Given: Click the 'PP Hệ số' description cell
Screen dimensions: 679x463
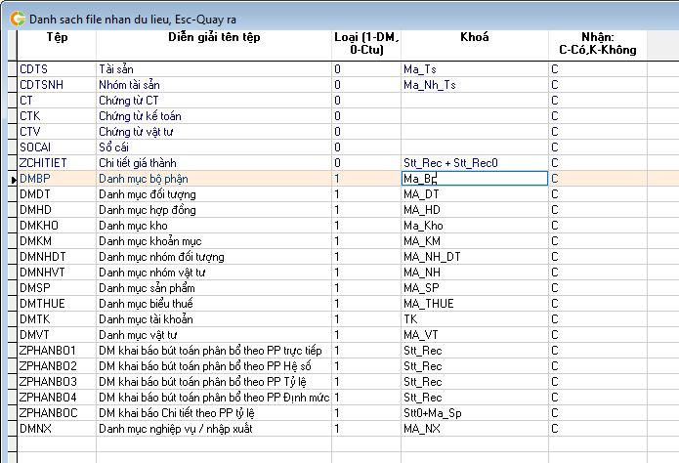Looking at the screenshot, I should [x=214, y=365].
